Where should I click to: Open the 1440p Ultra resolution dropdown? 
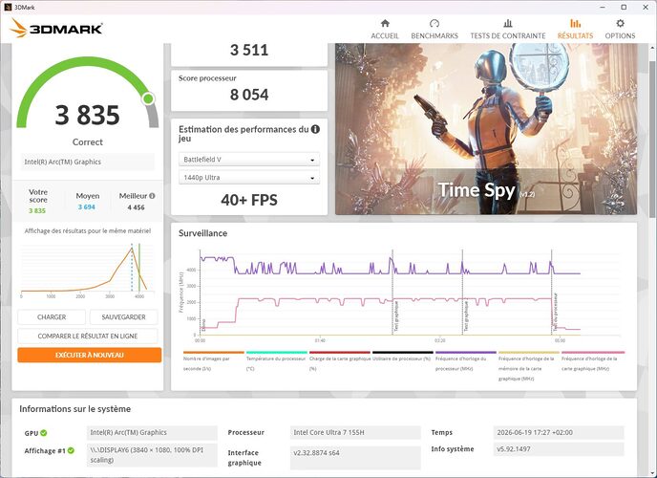[x=249, y=178]
